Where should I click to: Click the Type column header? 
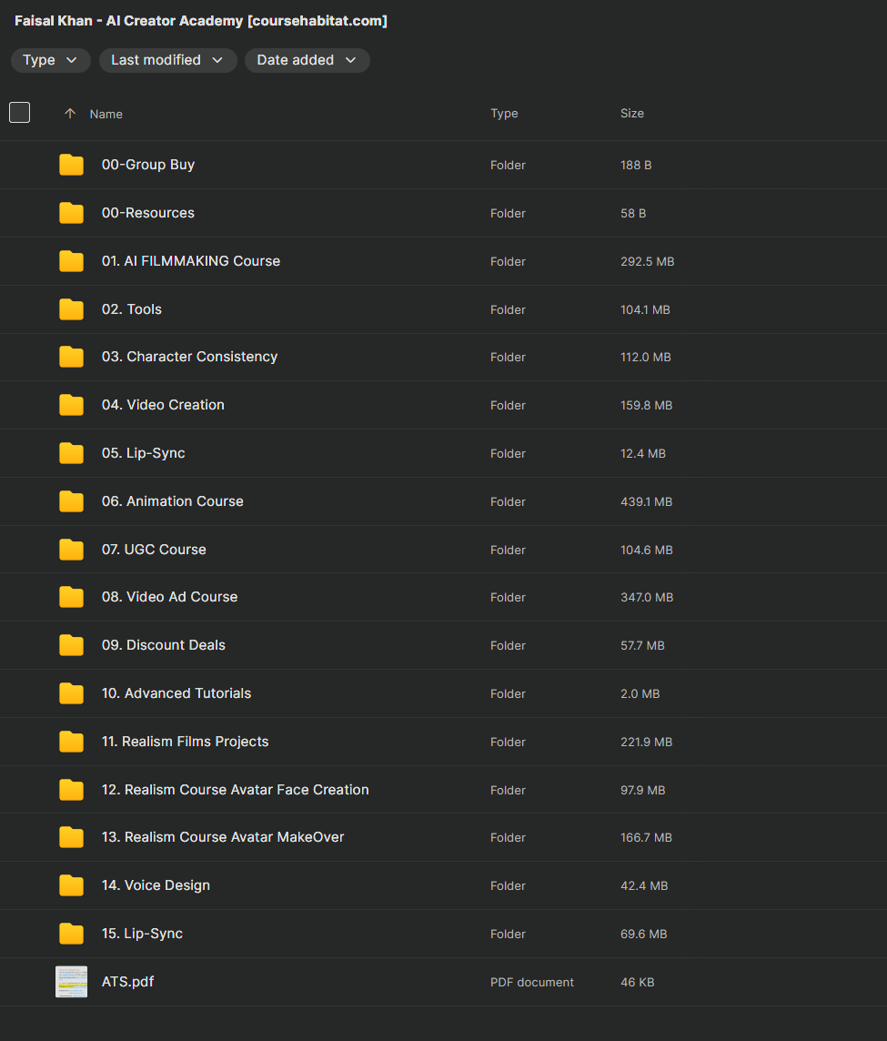pos(504,114)
